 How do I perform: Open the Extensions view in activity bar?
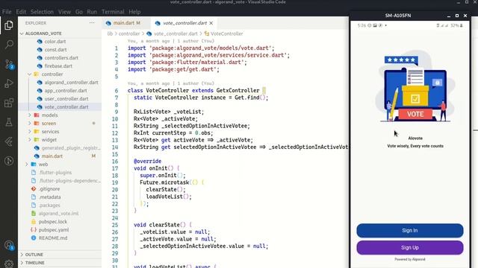(9, 103)
